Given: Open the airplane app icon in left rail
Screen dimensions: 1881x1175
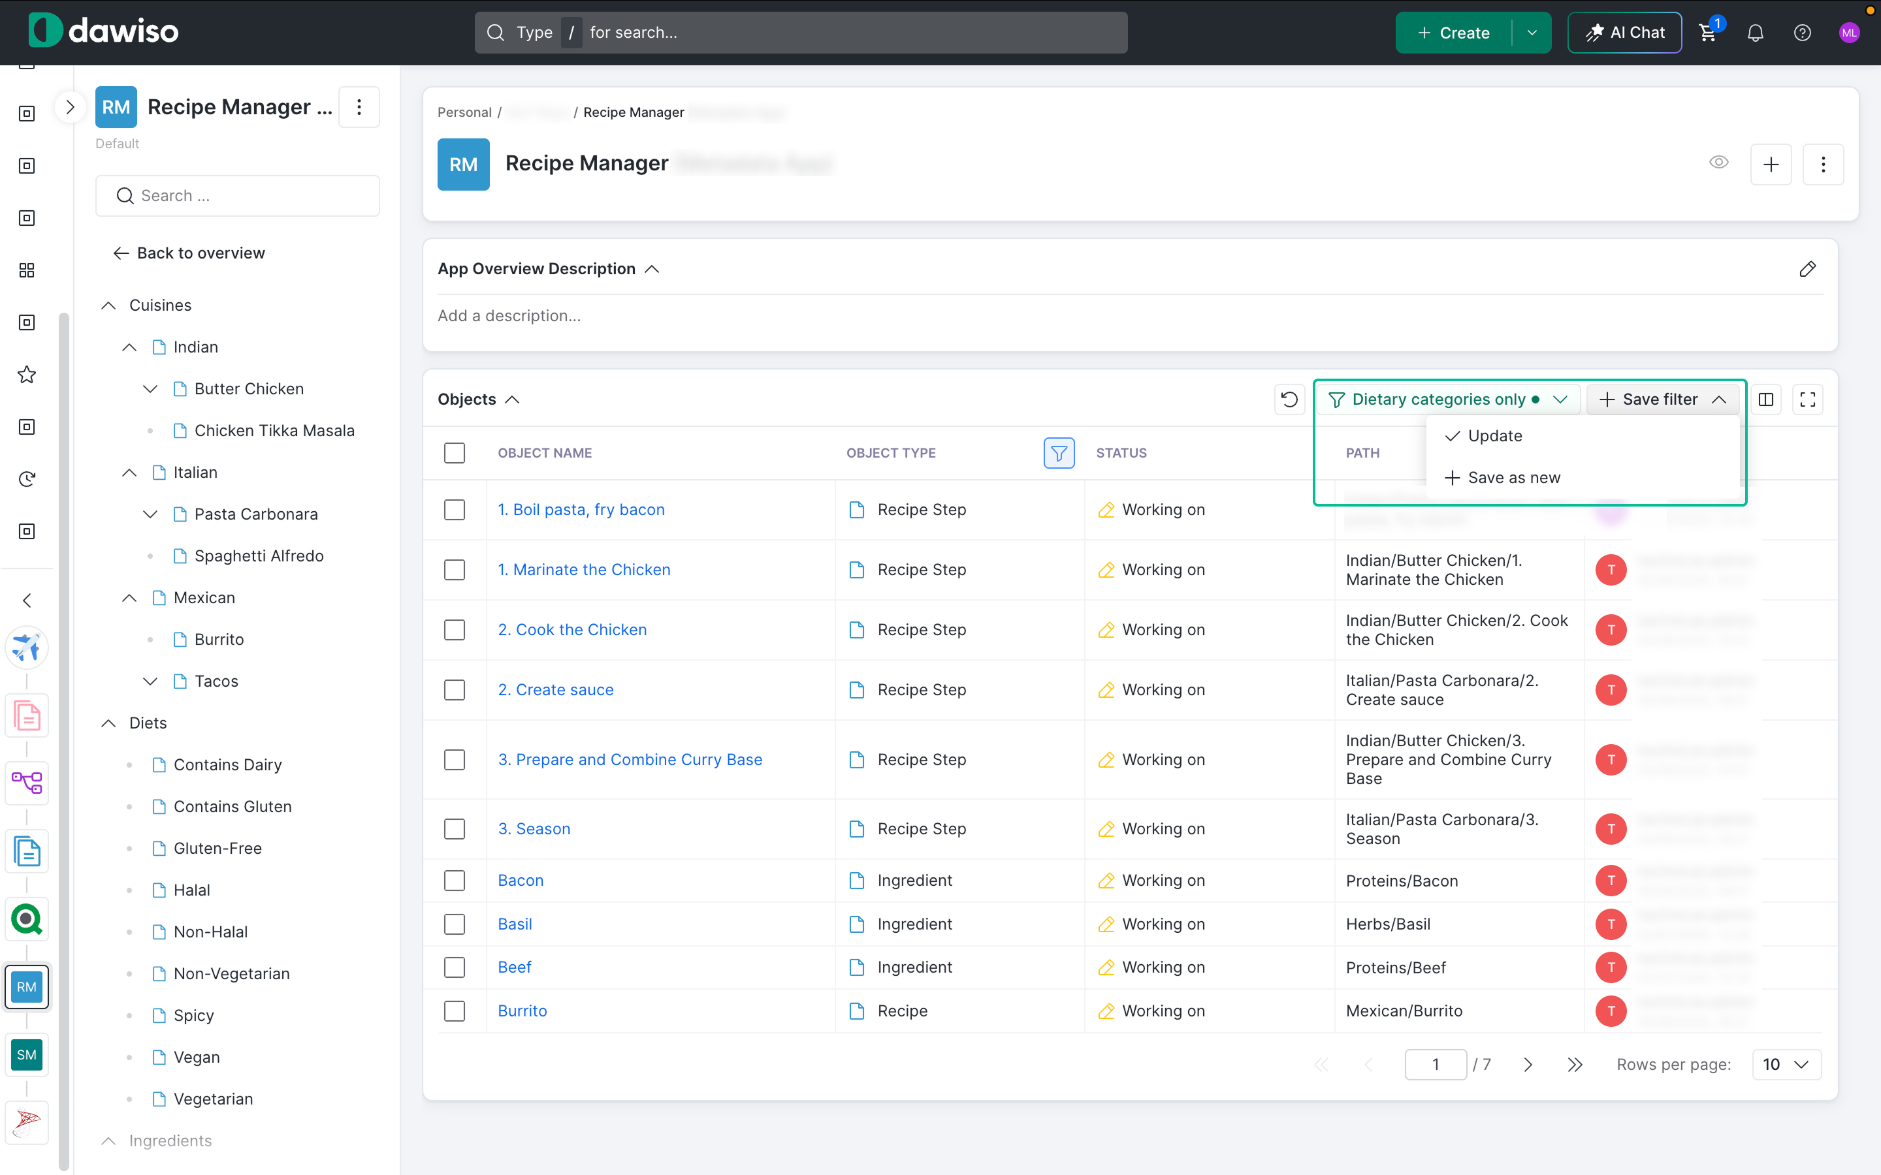Looking at the screenshot, I should click(x=27, y=648).
